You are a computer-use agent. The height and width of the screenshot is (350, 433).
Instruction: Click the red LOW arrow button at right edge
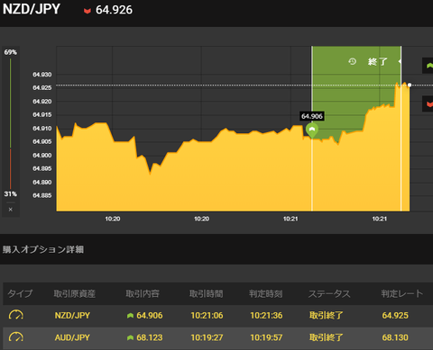(x=428, y=103)
